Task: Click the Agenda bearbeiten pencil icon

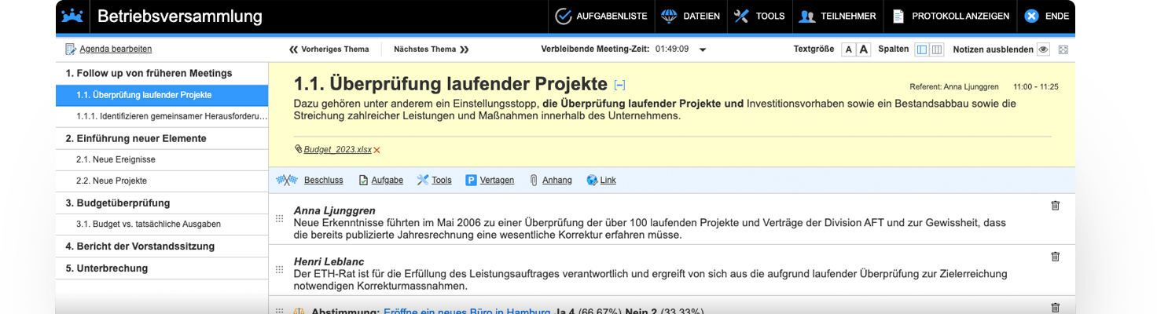Action: click(x=71, y=49)
